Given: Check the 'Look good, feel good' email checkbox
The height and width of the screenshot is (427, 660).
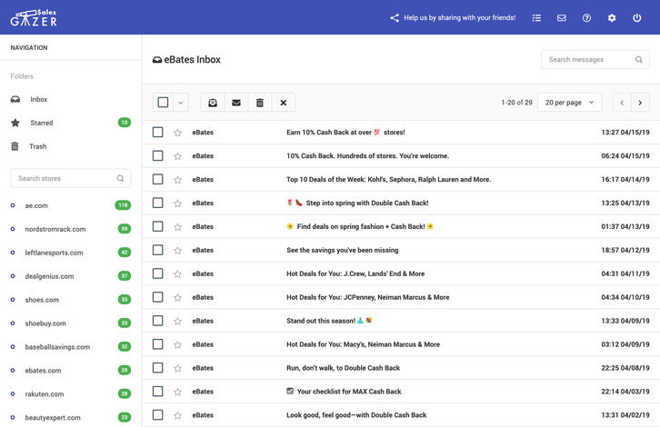Looking at the screenshot, I should pyautogui.click(x=158, y=415).
